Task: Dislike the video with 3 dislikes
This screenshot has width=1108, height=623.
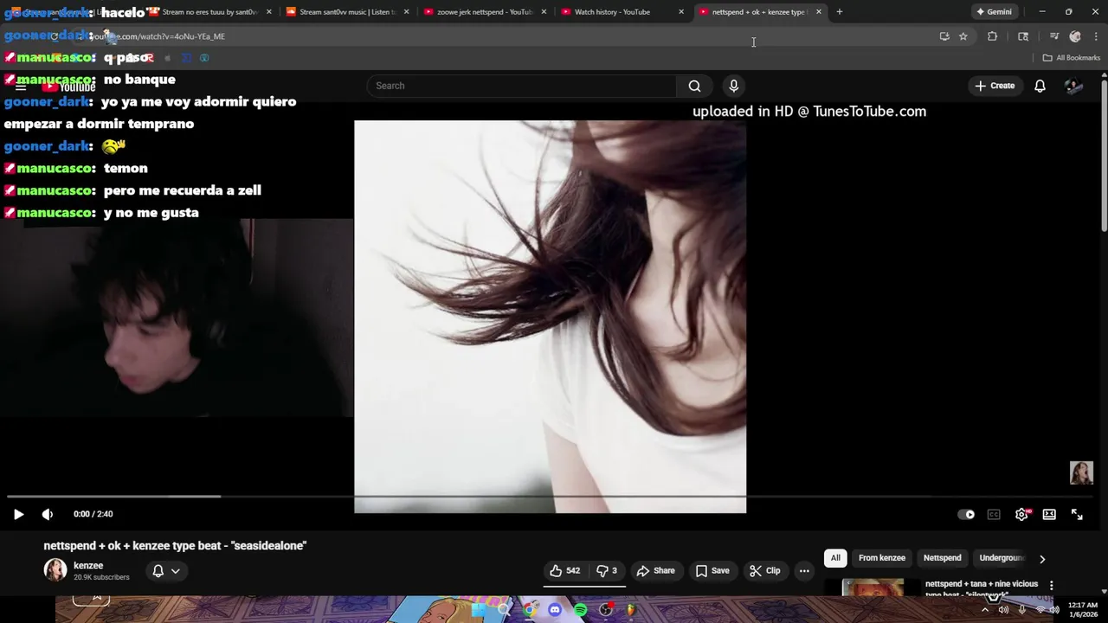Action: [608, 570]
